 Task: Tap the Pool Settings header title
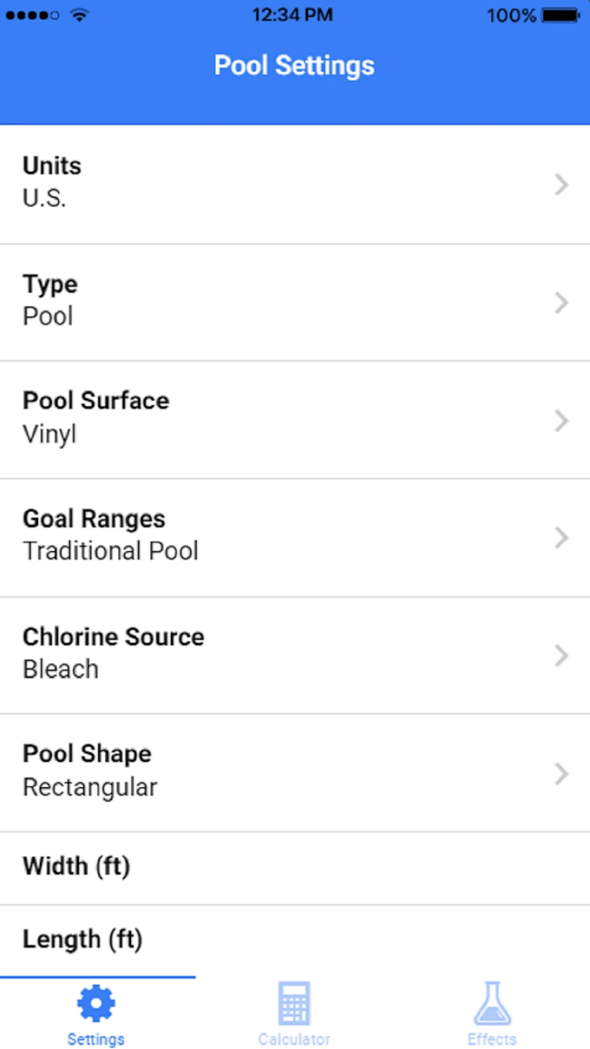294,66
